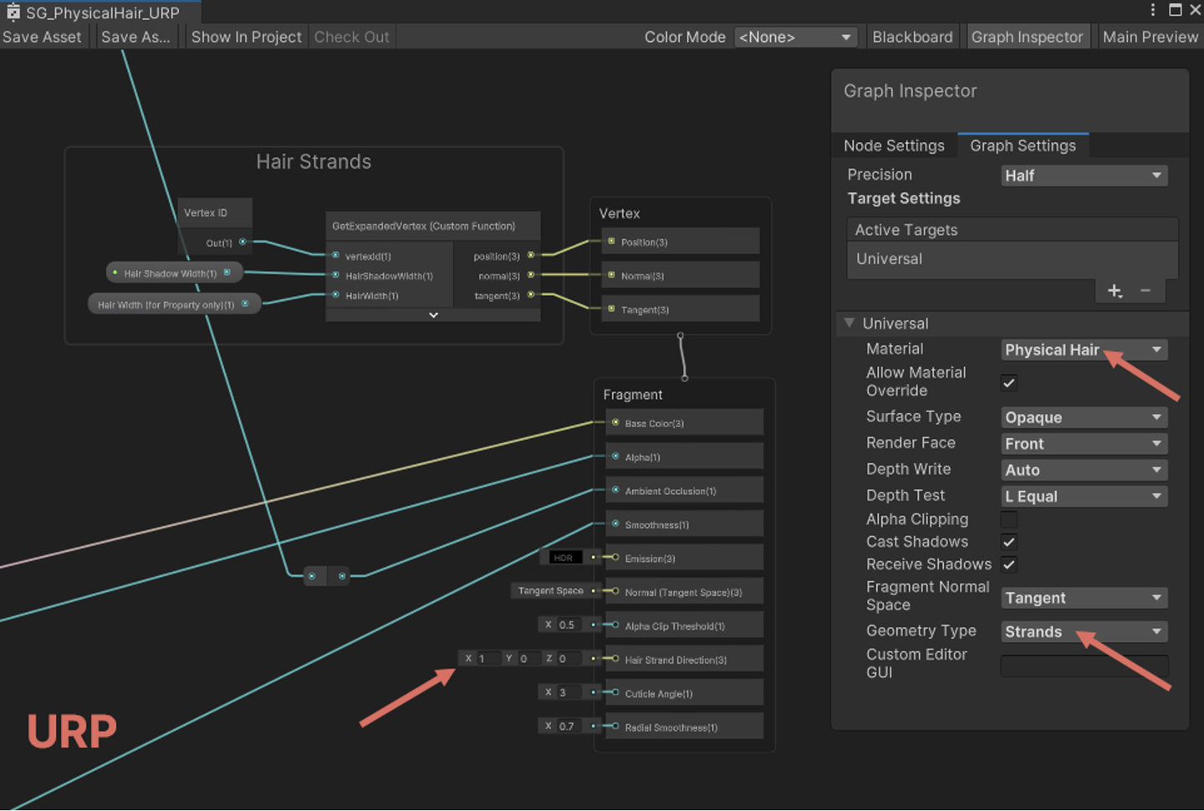1204x811 pixels.
Task: Uncheck Allow Material Override
Action: click(1008, 383)
